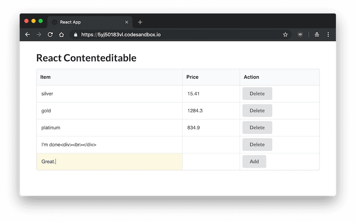Click the empty Price cell in the new row

point(211,162)
